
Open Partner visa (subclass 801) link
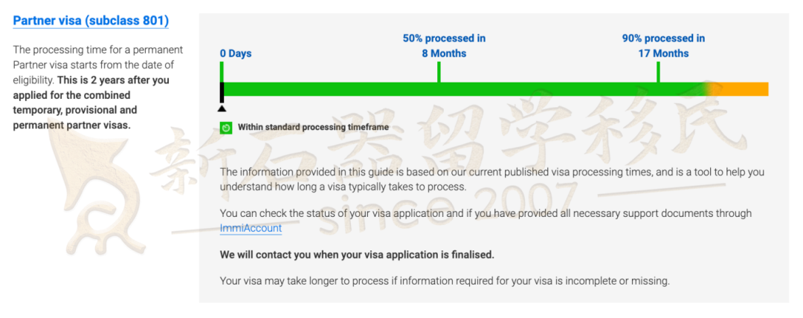91,21
